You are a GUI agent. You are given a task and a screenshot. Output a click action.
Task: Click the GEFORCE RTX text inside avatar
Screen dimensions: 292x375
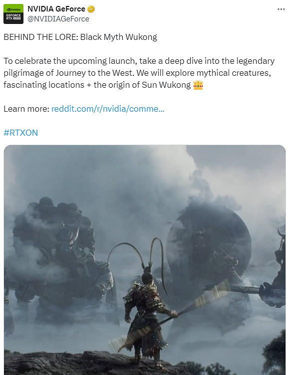[13, 16]
